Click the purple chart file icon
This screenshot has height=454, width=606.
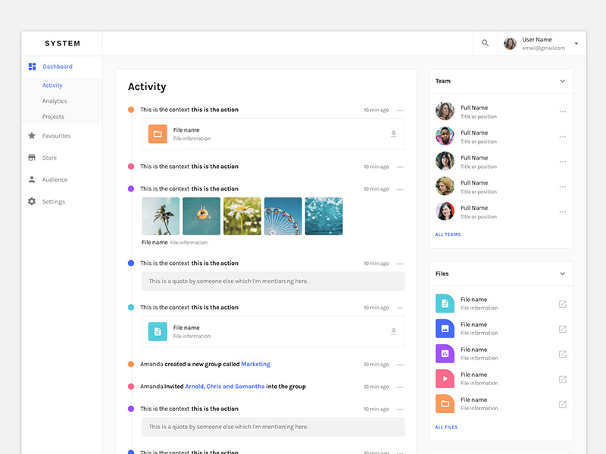point(445,353)
